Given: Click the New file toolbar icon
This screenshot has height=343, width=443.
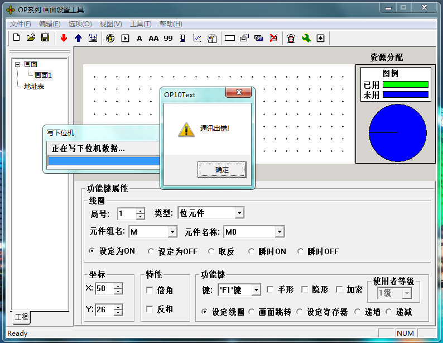Looking at the screenshot, I should click(17, 38).
